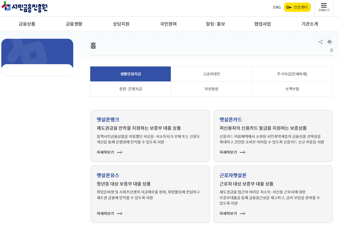Switch the site language to ENG
Image resolution: width=339 pixels, height=229 pixels.
[277, 7]
